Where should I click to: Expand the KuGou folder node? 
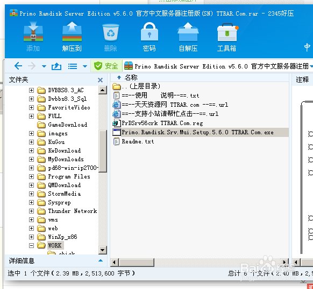[x=31, y=142]
